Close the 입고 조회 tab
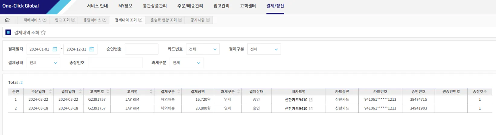Image resolution: width=496 pixels, height=135 pixels. pyautogui.click(x=73, y=20)
